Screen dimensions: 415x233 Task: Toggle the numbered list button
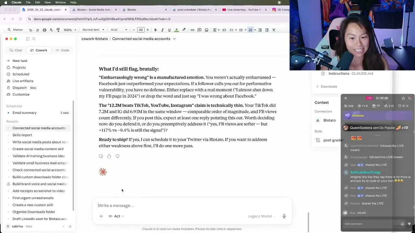pyautogui.click(x=251, y=30)
